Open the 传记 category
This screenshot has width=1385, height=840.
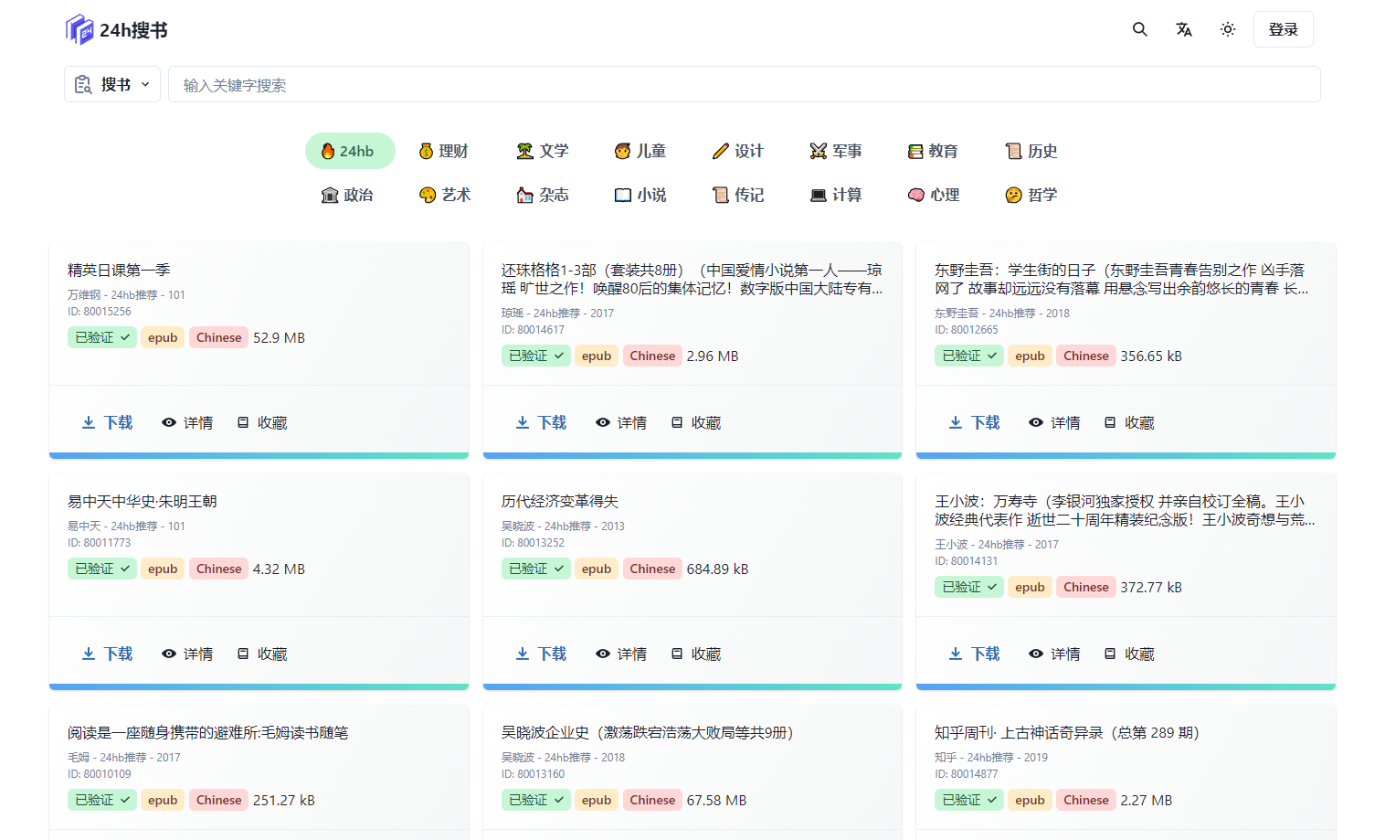(738, 195)
